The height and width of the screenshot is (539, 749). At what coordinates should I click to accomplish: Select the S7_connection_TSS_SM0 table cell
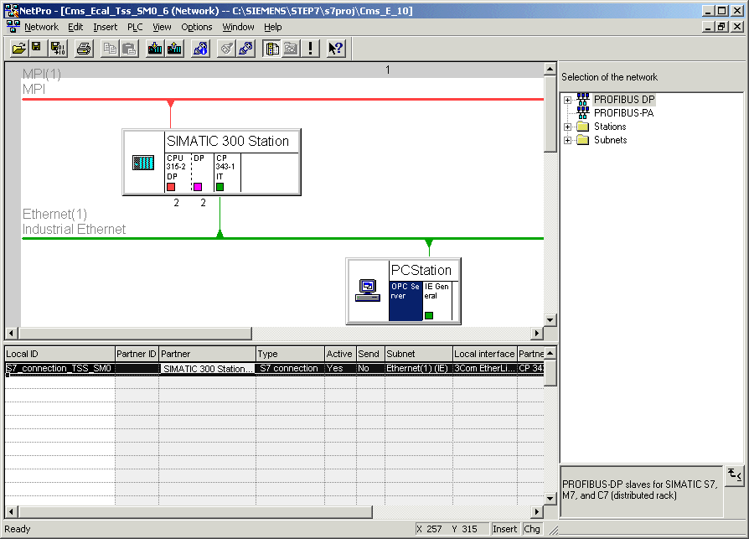click(59, 368)
